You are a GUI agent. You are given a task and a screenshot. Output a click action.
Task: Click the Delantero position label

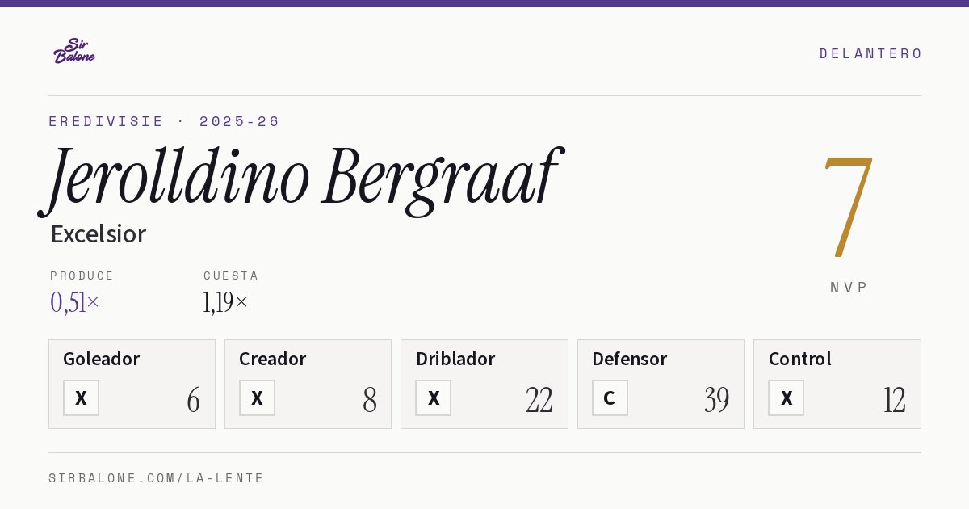point(870,53)
